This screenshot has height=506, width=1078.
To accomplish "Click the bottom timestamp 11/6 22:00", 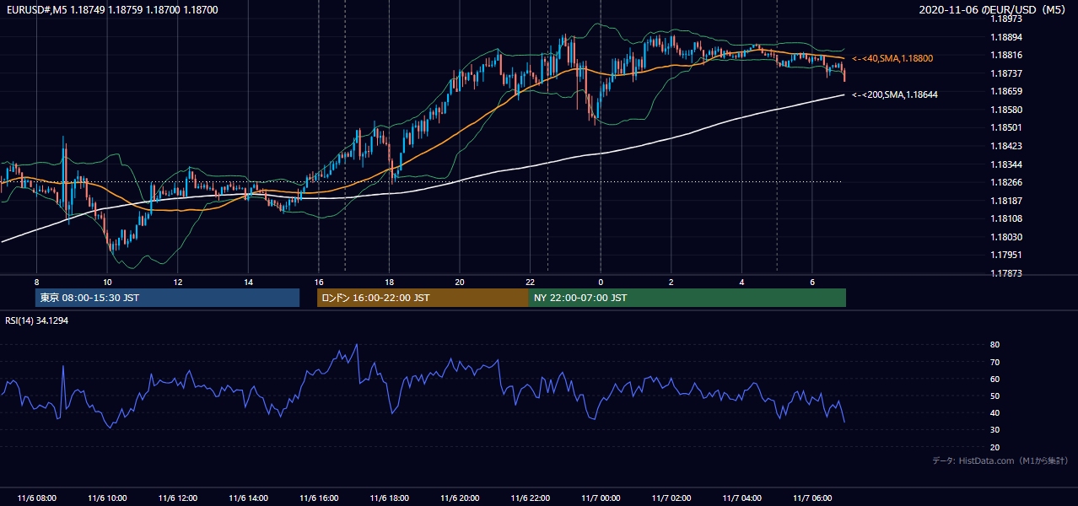I will (530, 498).
